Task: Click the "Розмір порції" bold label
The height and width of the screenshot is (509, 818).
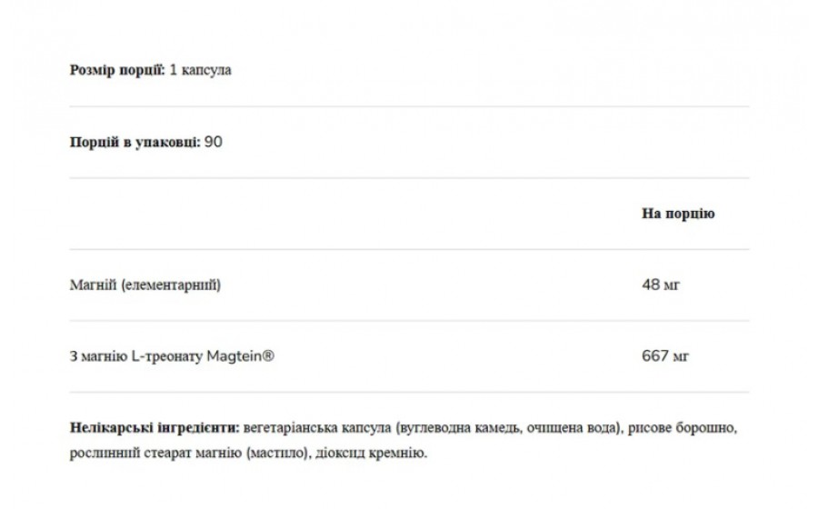Action: click(117, 70)
